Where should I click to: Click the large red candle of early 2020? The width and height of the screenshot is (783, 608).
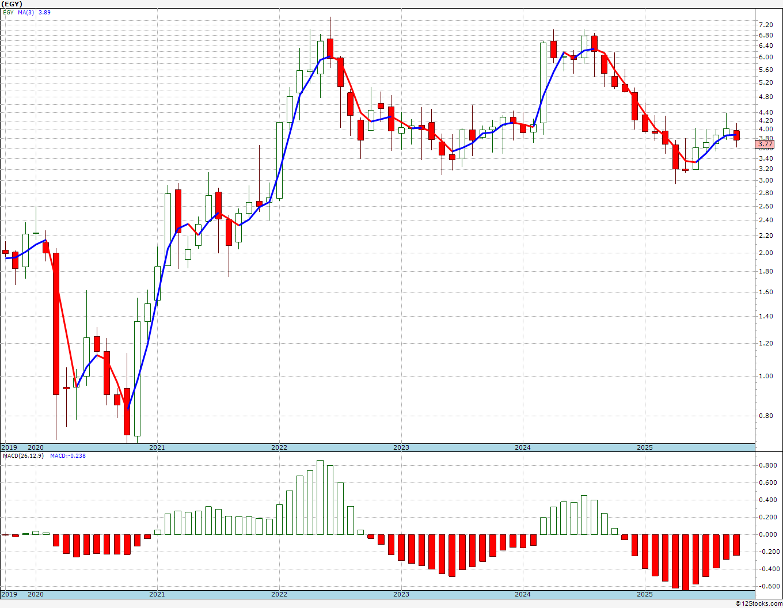56,324
